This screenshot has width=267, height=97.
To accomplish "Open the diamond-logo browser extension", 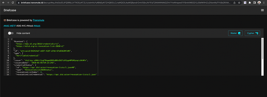I will [x=245, y=3].
